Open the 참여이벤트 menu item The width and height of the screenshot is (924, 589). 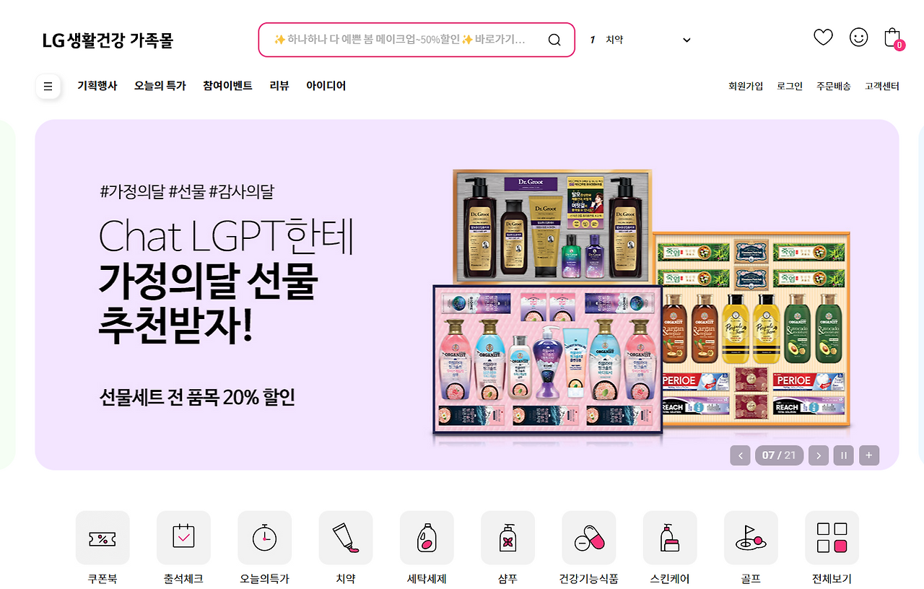227,86
